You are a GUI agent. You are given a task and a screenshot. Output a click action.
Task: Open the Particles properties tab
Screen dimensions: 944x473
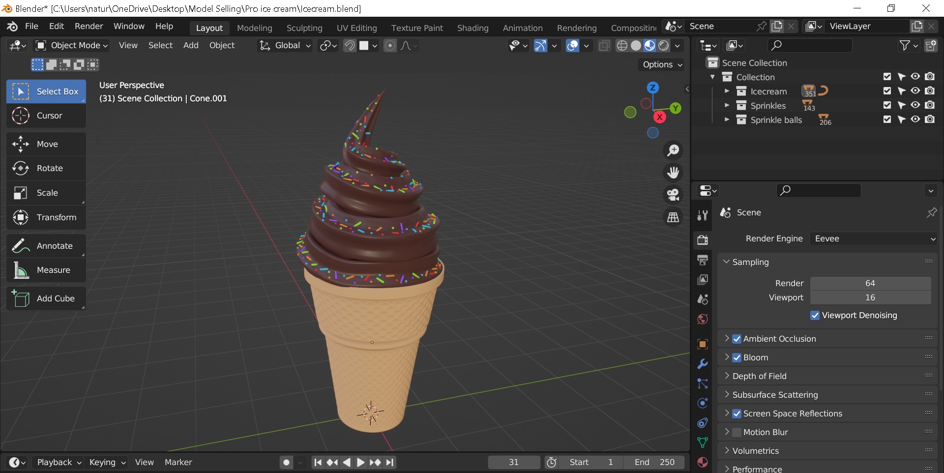point(703,384)
